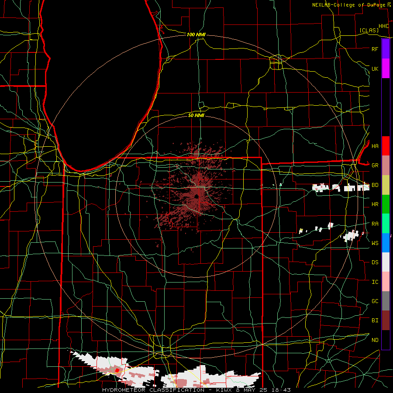Viewport: 393px width, 393px height.
Task: Click the DS legend label
Action: (375, 262)
